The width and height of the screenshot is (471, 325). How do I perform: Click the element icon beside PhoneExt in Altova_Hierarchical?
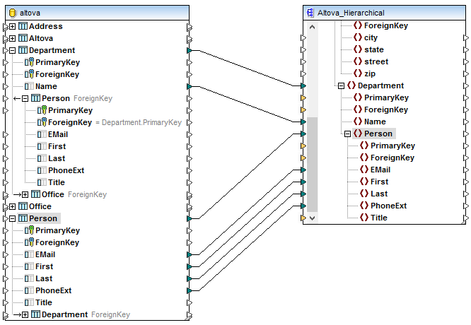coord(364,206)
